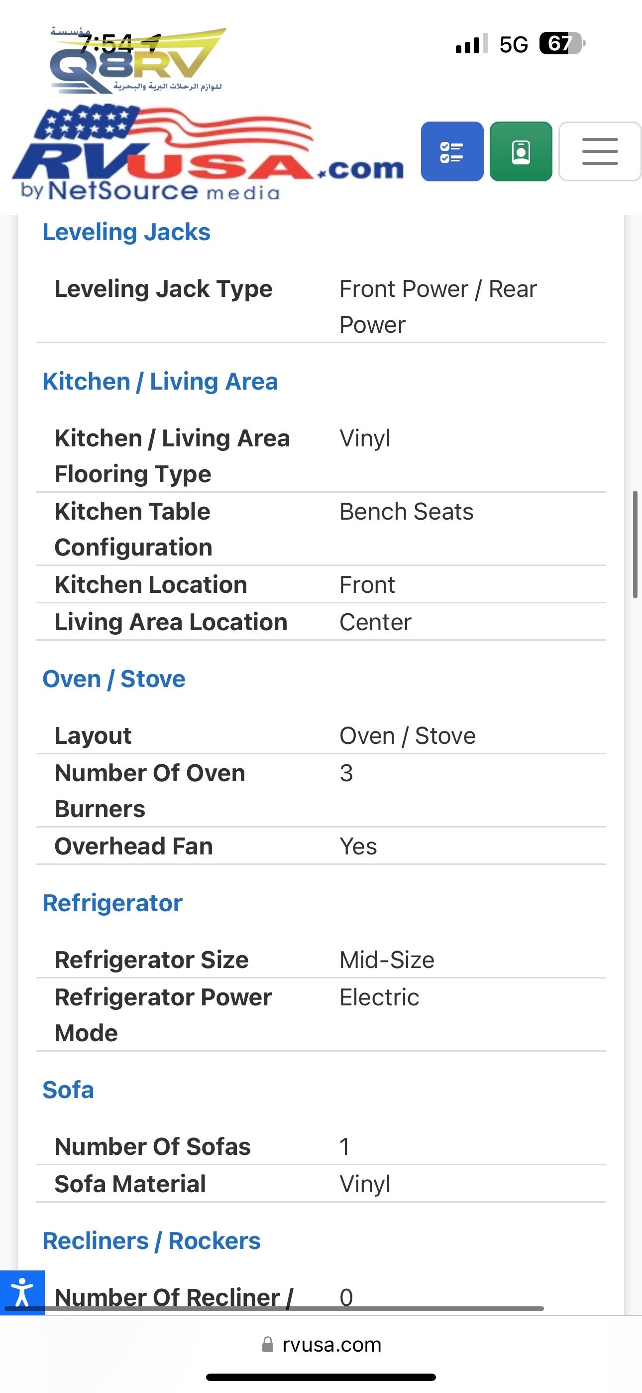
Task: Click the Leveling Jacks section heading
Action: point(126,232)
